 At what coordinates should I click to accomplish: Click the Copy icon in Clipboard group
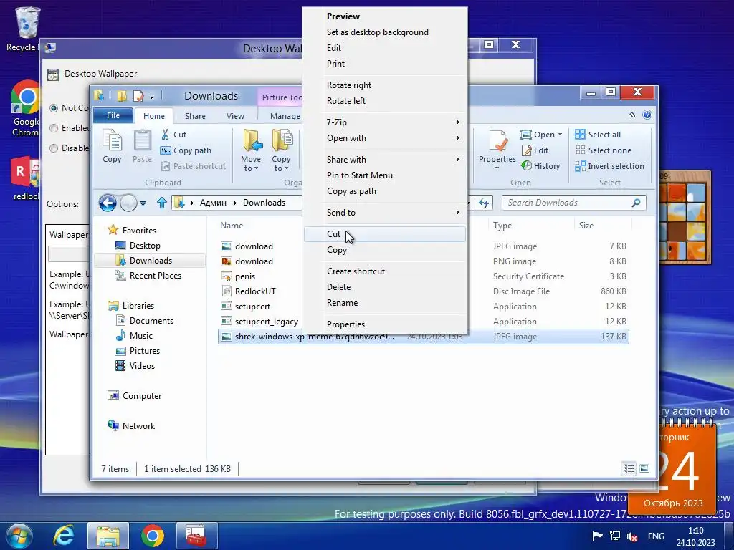pos(112,146)
